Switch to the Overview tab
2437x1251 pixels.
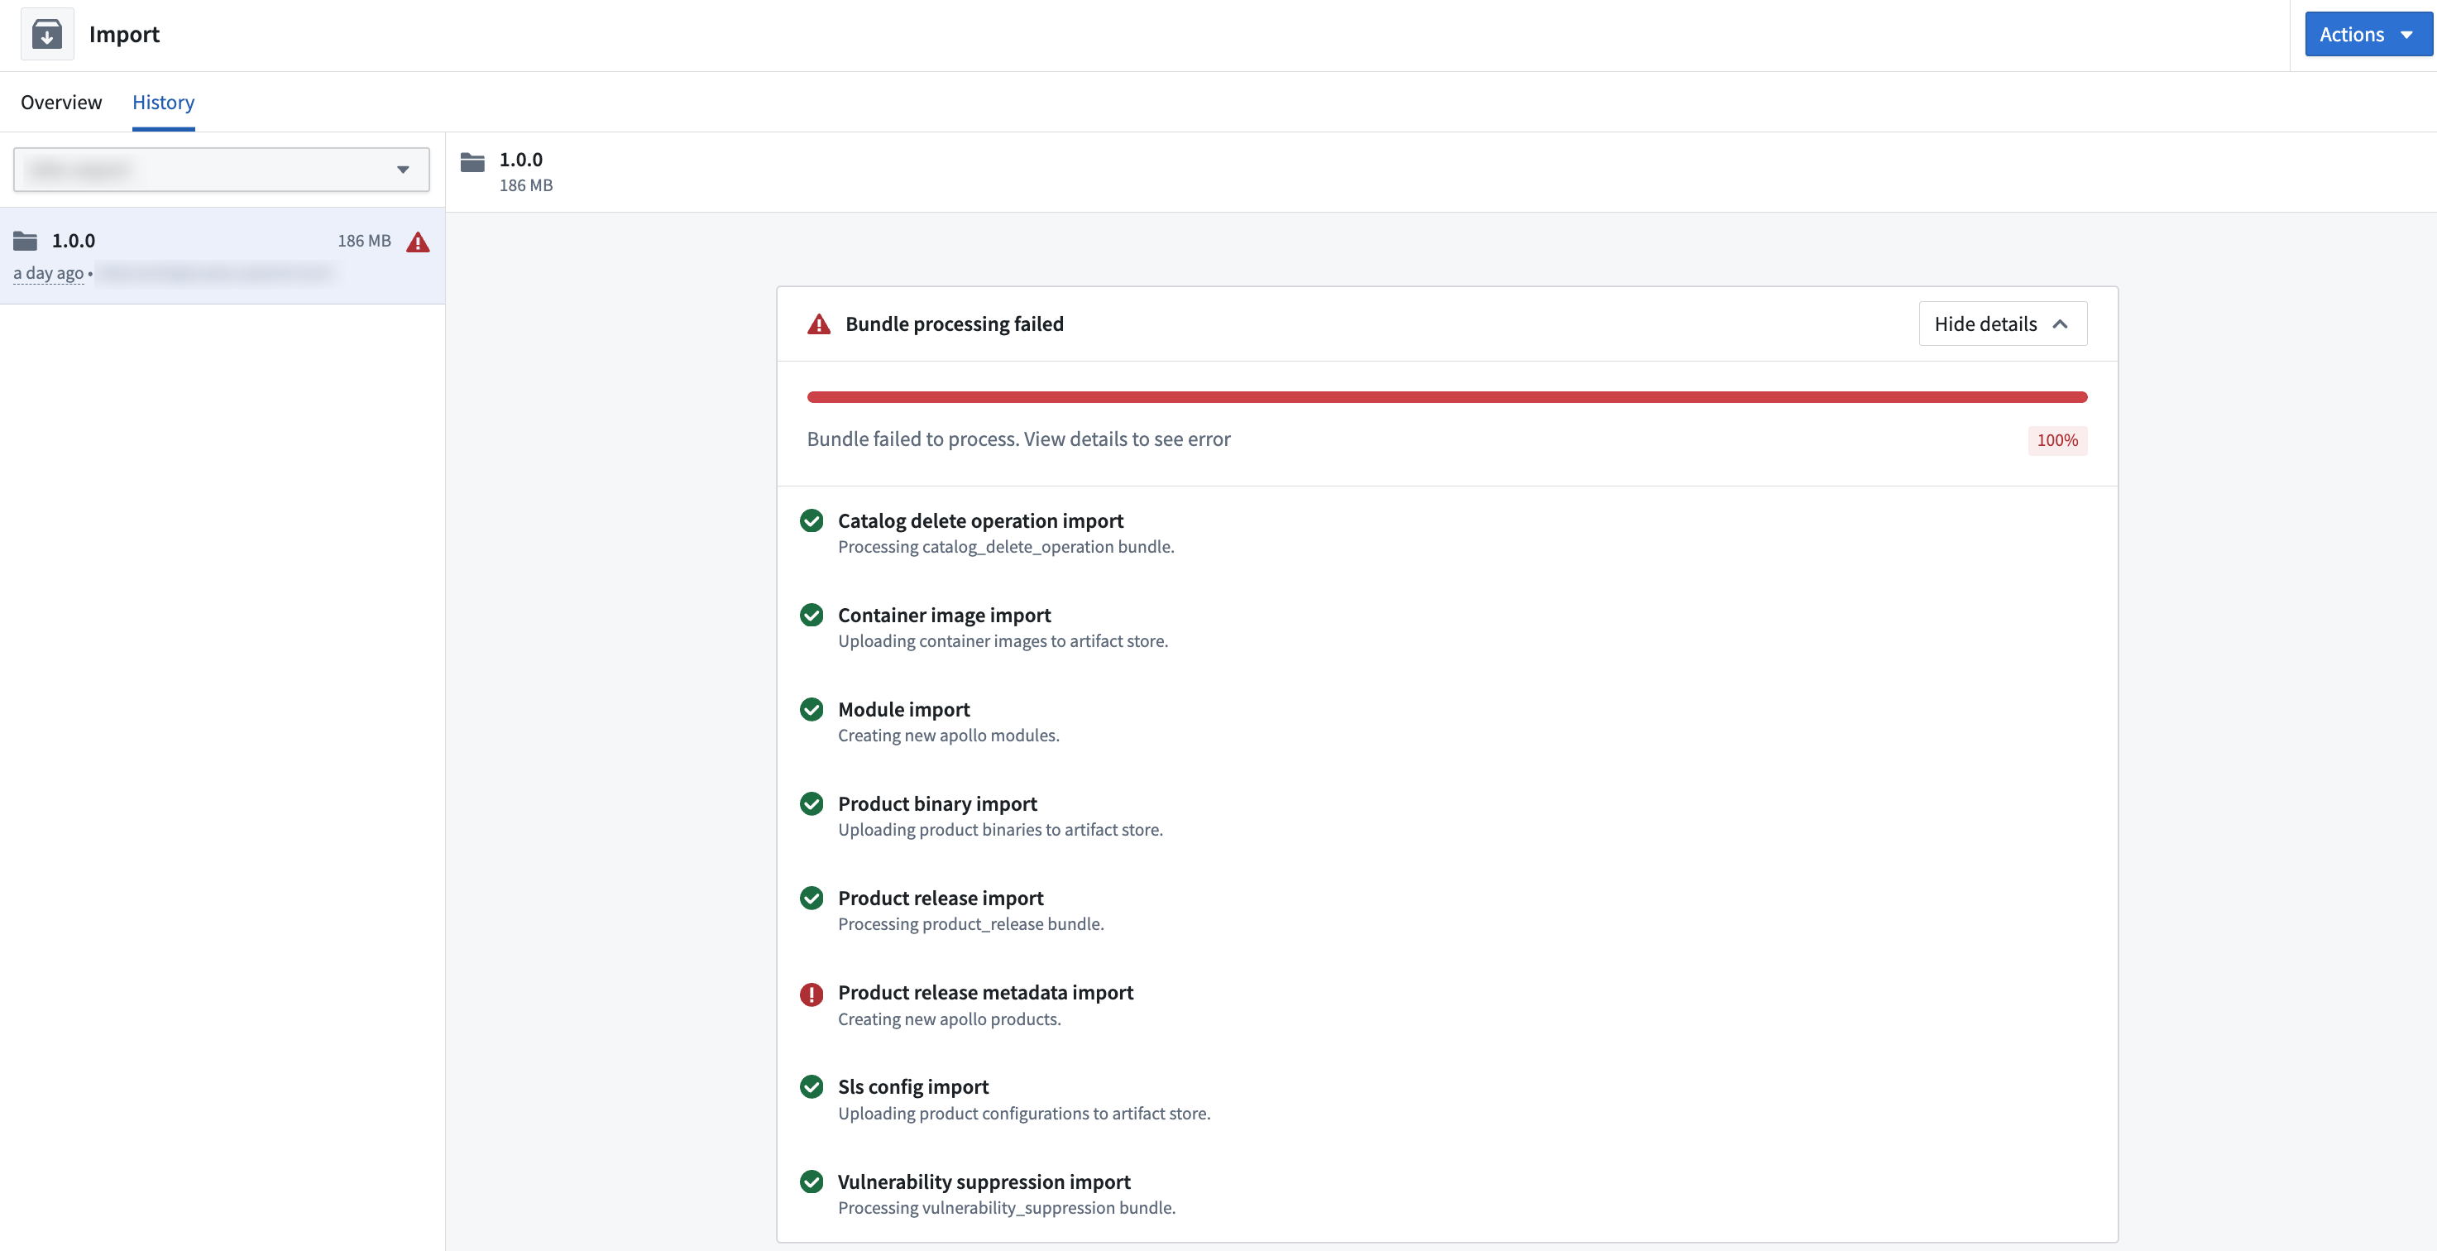[61, 103]
